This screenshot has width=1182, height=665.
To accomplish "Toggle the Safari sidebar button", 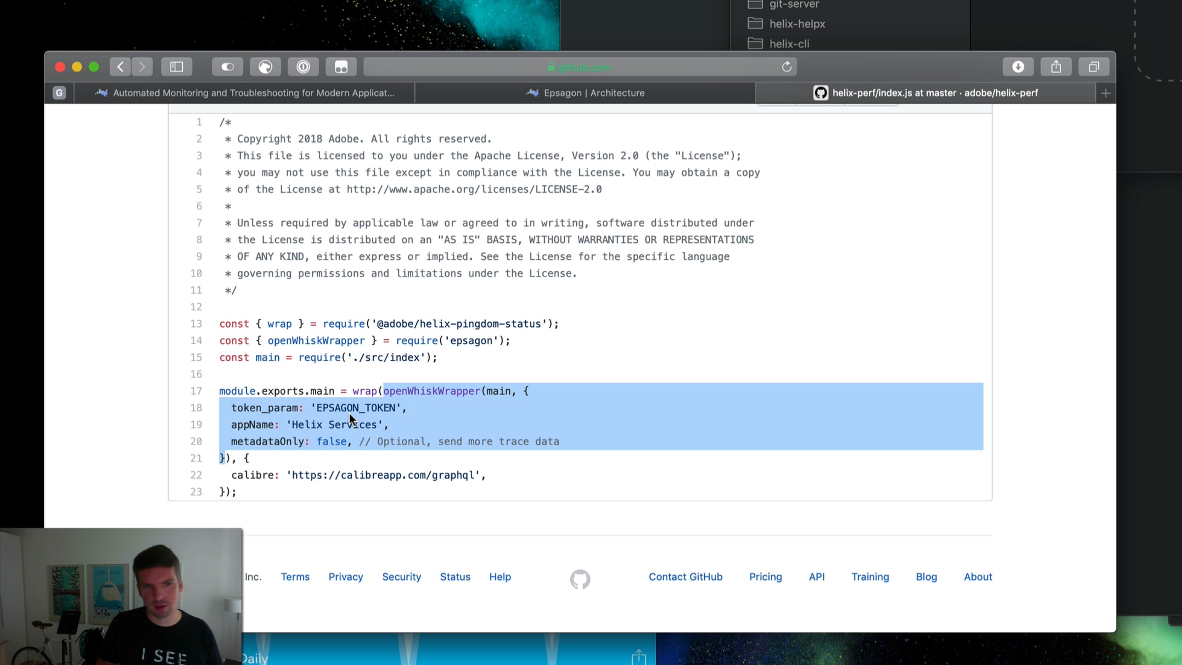I will [176, 66].
